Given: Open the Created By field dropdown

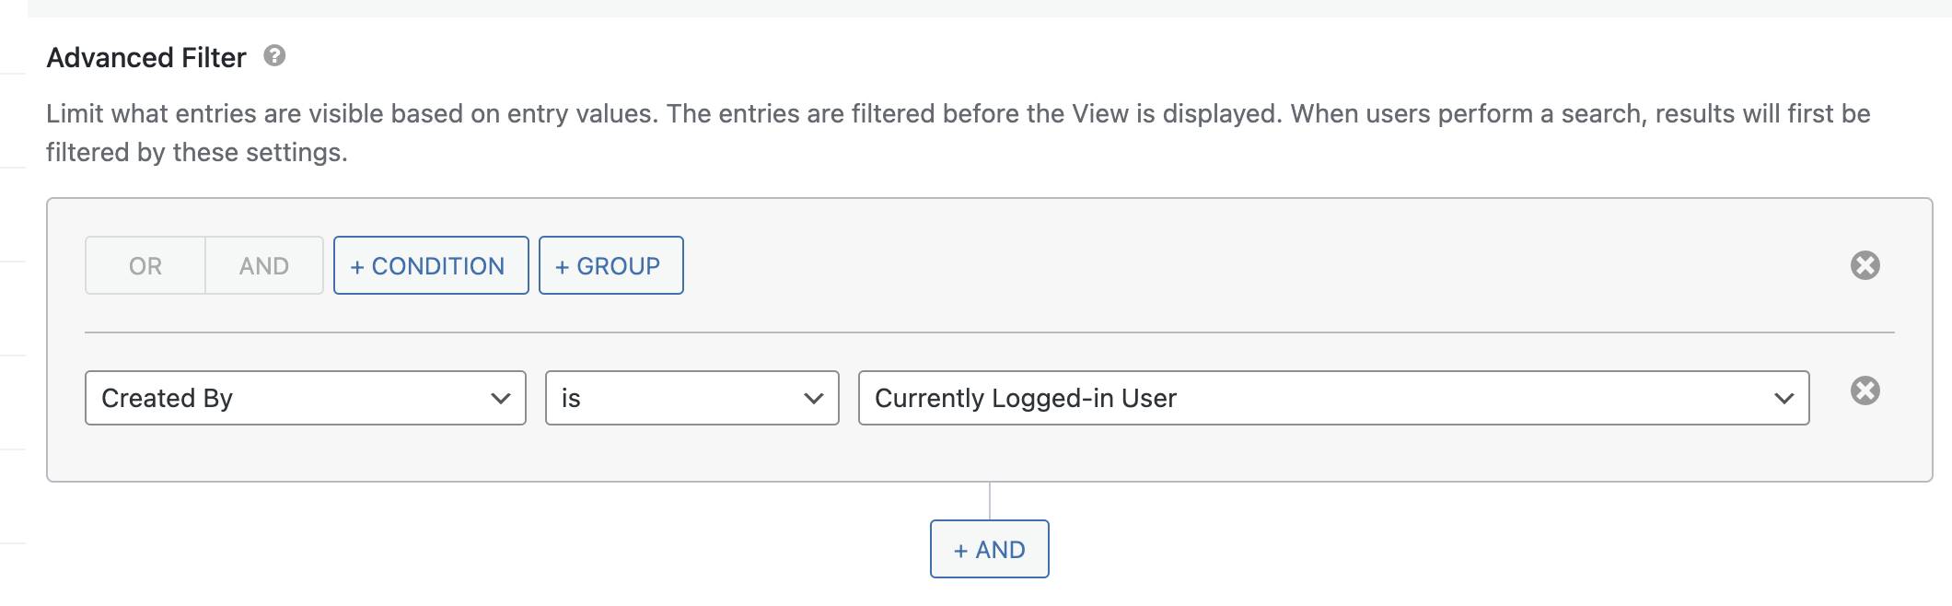Looking at the screenshot, I should point(306,398).
